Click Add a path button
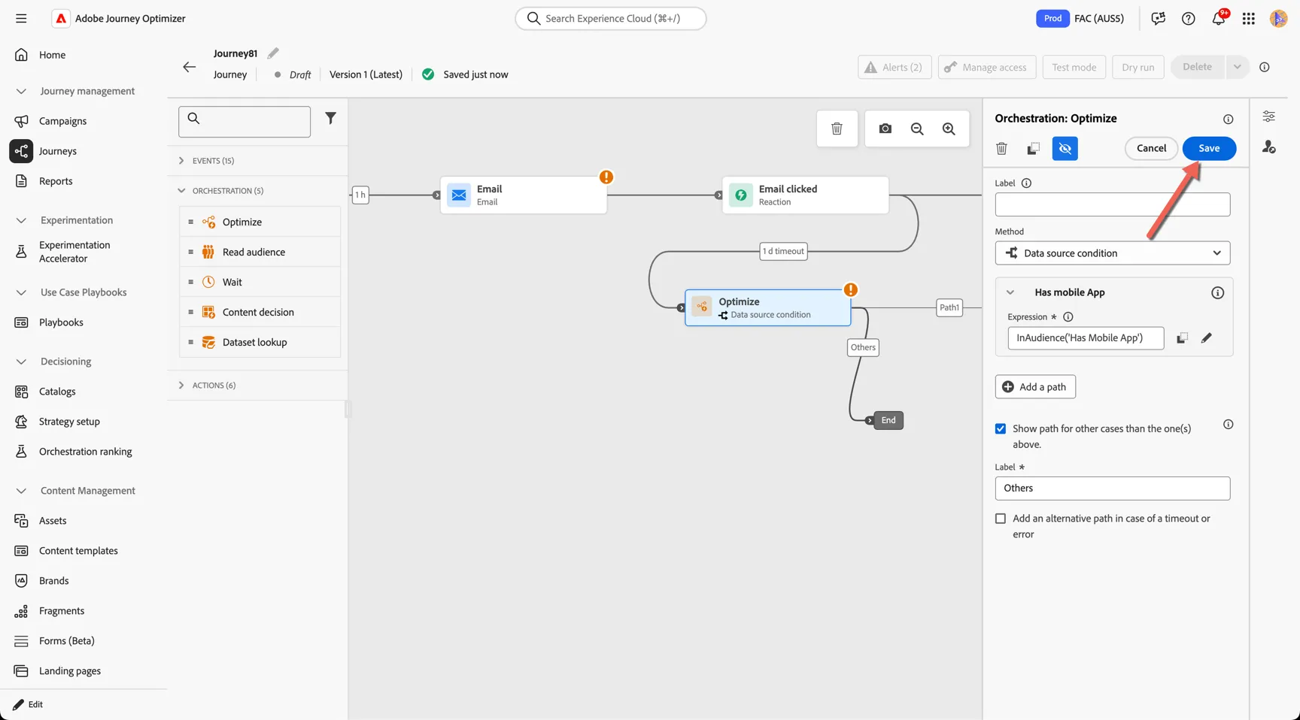The width and height of the screenshot is (1300, 720). pyautogui.click(x=1035, y=387)
